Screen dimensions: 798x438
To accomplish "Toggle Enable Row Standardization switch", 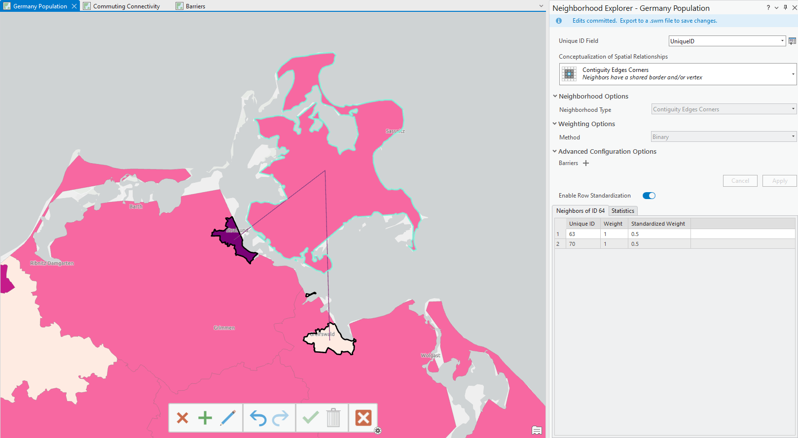I will click(649, 196).
